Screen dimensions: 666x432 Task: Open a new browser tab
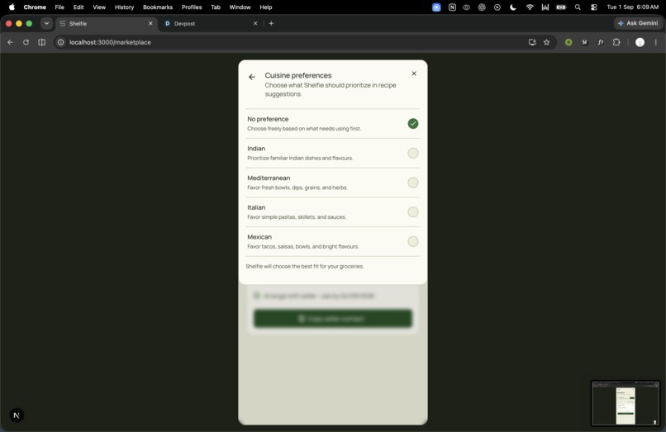click(271, 23)
